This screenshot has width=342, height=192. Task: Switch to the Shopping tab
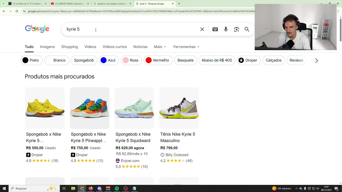click(x=69, y=47)
